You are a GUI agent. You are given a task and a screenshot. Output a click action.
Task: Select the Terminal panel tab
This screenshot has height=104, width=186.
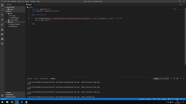pos(53,79)
